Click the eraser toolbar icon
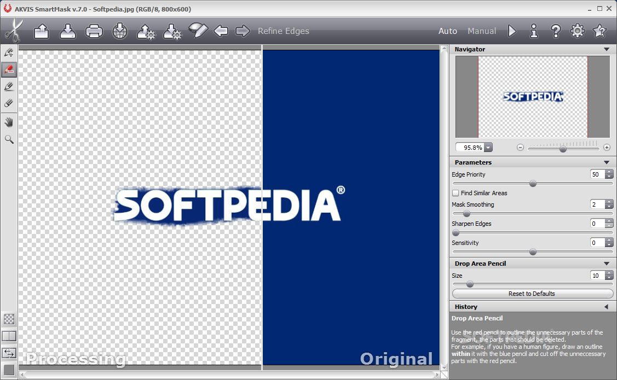 coord(198,30)
